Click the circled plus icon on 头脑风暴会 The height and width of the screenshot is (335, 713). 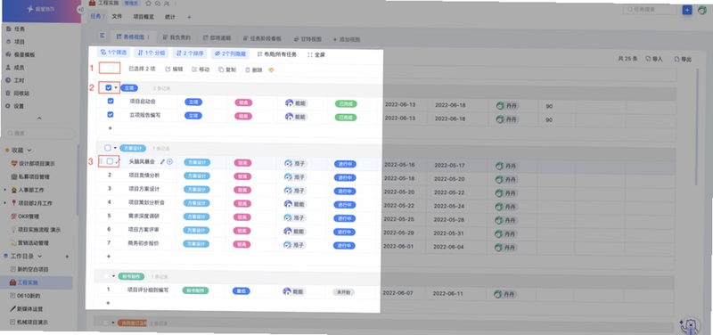click(x=169, y=161)
